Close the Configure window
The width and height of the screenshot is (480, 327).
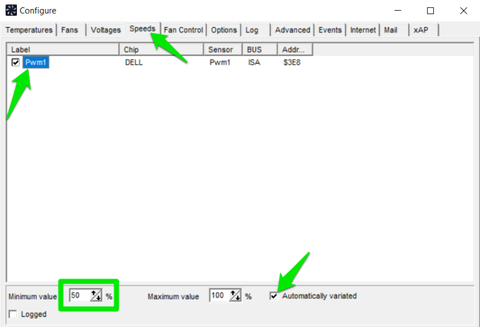point(463,10)
